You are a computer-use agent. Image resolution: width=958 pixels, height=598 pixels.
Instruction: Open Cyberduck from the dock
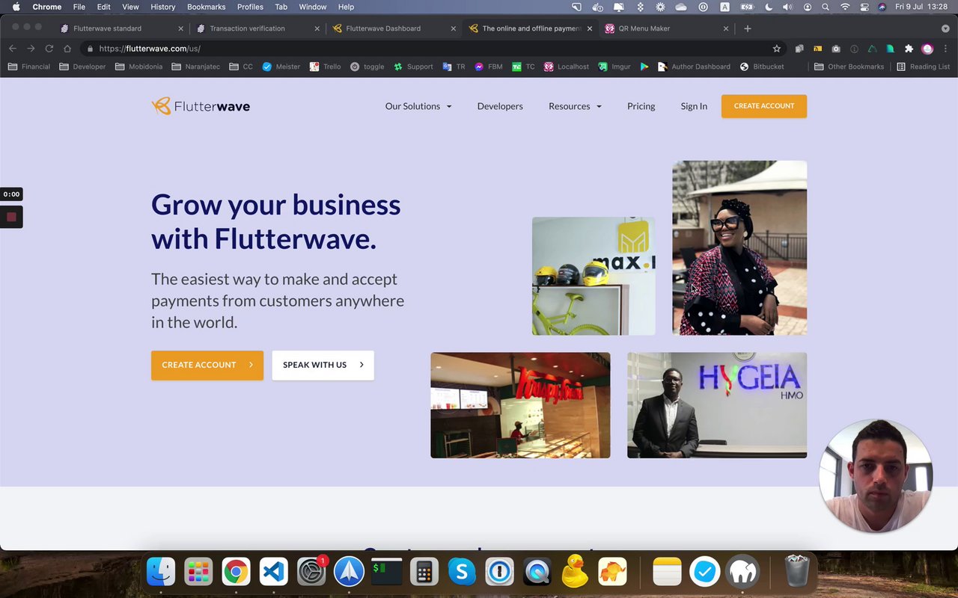(575, 572)
